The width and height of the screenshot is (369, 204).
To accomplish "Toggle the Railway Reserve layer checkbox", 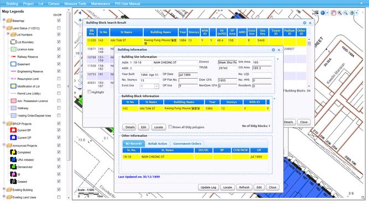I will [59, 57].
